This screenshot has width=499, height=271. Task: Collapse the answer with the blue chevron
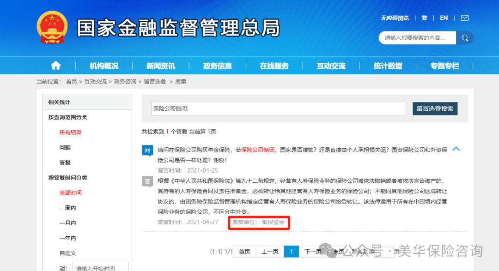pos(456,149)
